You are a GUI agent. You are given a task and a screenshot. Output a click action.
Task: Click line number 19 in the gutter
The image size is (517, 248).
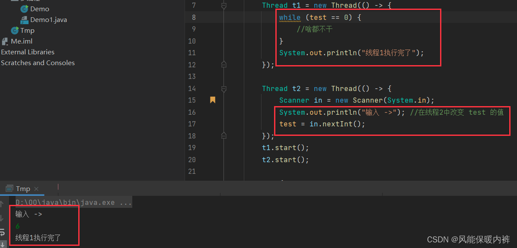point(192,148)
